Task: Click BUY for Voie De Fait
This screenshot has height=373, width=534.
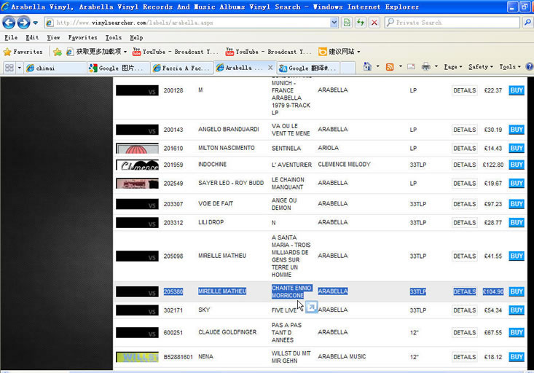Action: (x=517, y=204)
